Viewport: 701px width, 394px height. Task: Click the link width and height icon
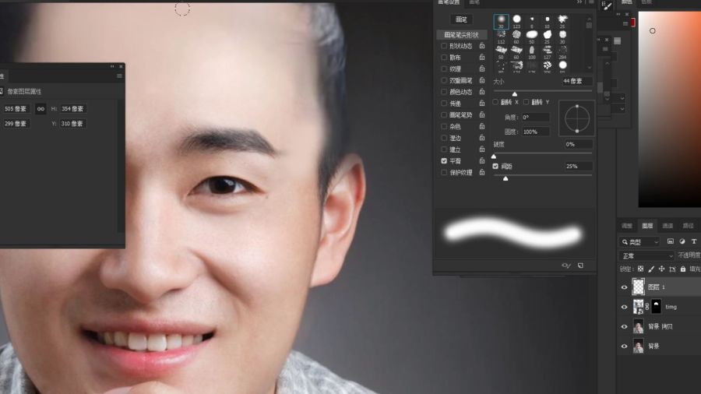pyautogui.click(x=41, y=109)
